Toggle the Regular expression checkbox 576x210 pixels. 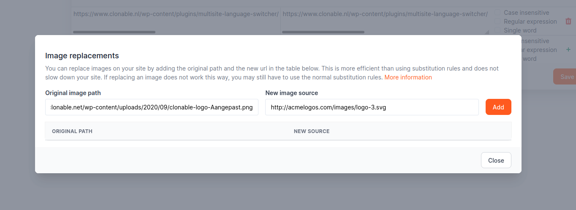[497, 22]
